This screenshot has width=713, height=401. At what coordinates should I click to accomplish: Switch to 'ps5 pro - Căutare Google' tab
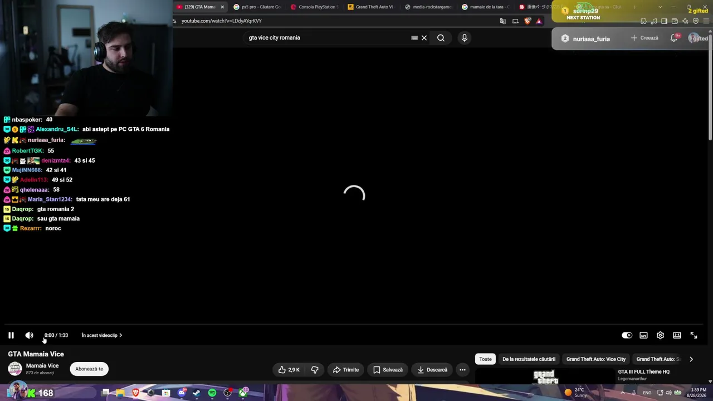[257, 7]
